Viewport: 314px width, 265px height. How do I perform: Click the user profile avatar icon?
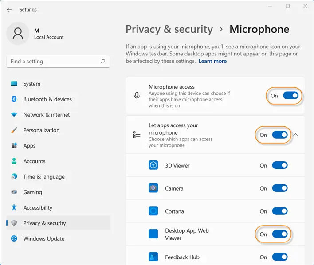(x=18, y=33)
